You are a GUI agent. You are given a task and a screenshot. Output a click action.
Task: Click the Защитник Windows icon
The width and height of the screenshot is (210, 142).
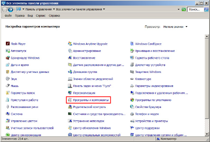(132, 72)
